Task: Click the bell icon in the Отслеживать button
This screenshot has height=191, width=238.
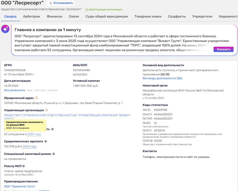Action: click(51, 3)
